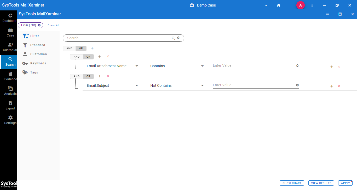Add a new top-level filter group
Viewport: 357px width, 190px height.
pyautogui.click(x=92, y=48)
